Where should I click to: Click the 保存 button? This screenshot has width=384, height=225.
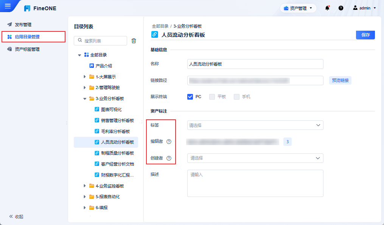(365, 35)
